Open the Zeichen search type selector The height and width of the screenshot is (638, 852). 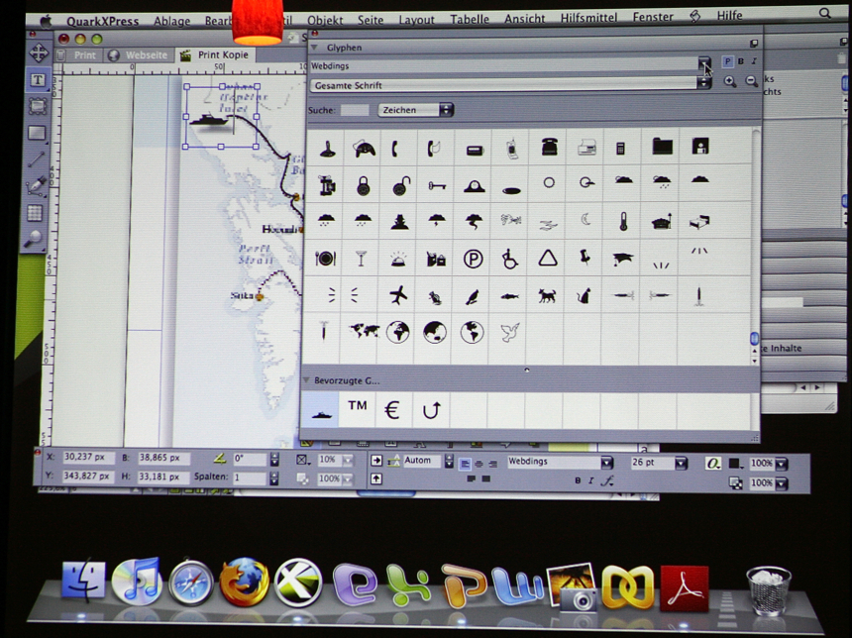tap(416, 110)
